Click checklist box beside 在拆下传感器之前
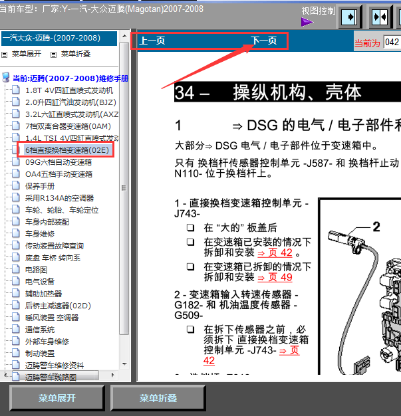Image resolution: width=401 pixels, height=416 pixels. pyautogui.click(x=190, y=329)
